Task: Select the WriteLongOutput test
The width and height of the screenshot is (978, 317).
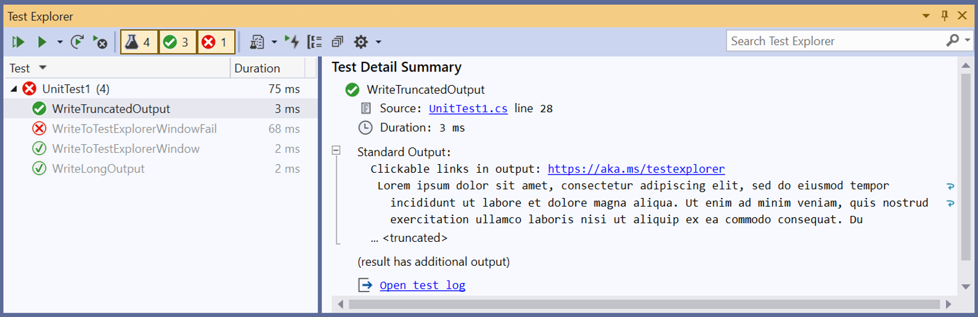Action: (161, 168)
